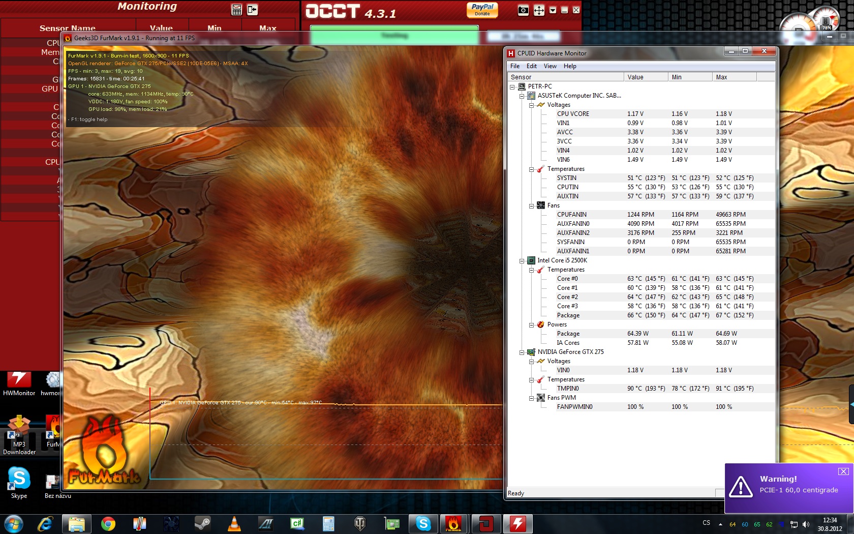
Task: Click the CS language indicator
Action: (707, 523)
